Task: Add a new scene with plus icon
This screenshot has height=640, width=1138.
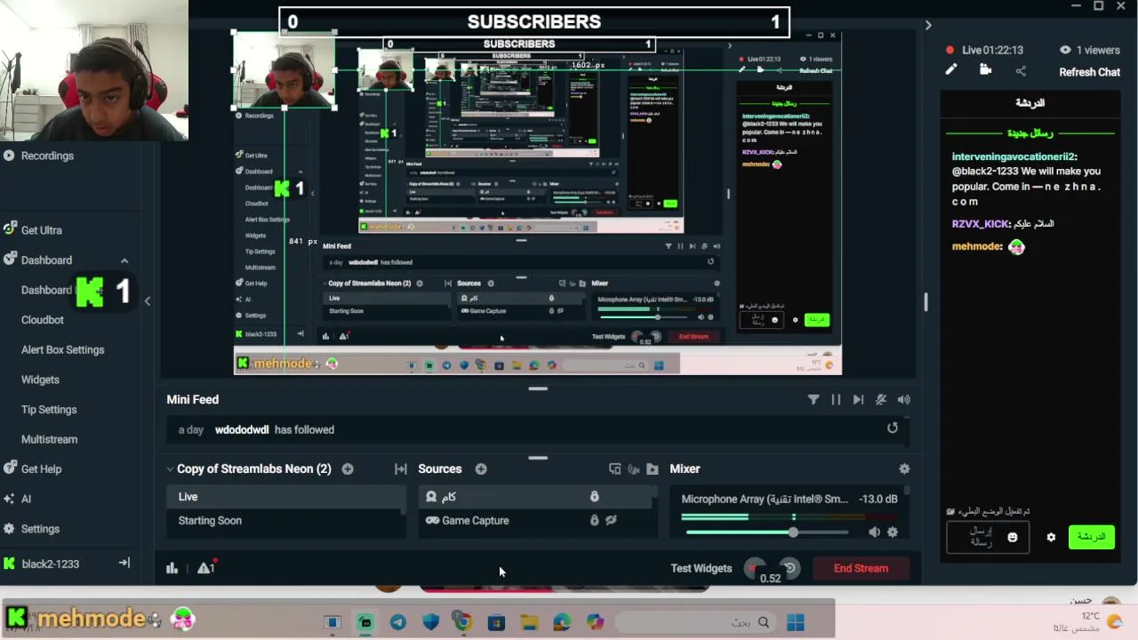Action: [x=348, y=469]
